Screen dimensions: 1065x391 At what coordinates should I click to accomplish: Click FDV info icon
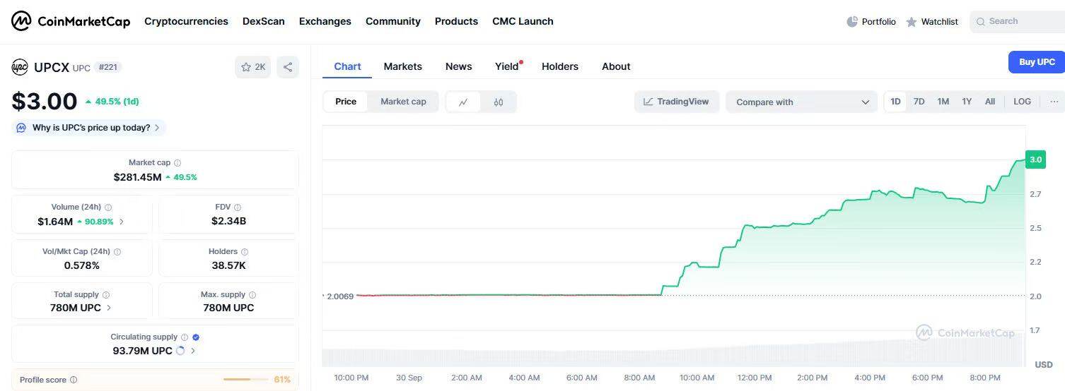point(238,207)
